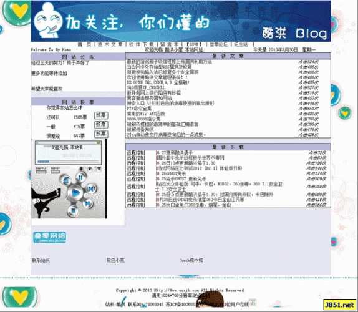This screenshot has width=358, height=312.
Task: Click the 联系站长 link
Action: point(41,260)
